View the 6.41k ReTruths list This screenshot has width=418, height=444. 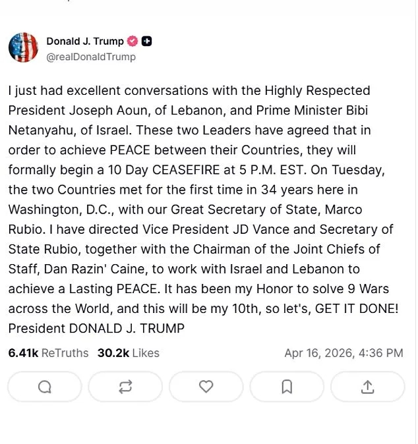(x=48, y=353)
